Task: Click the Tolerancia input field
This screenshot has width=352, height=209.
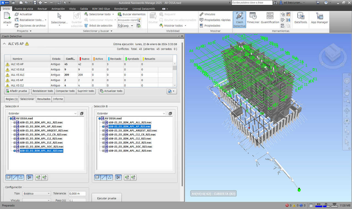Action: 77,194
